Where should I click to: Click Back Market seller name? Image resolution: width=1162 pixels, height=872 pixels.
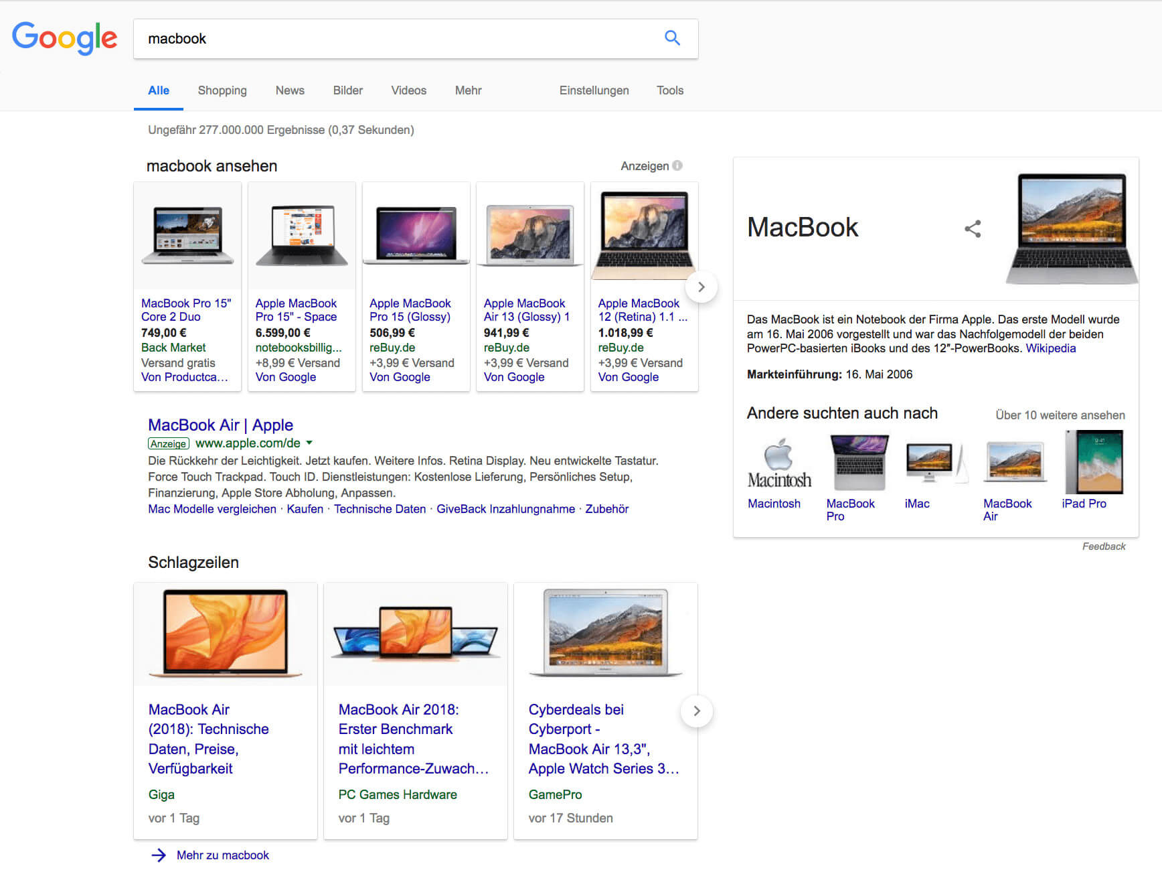tap(173, 348)
